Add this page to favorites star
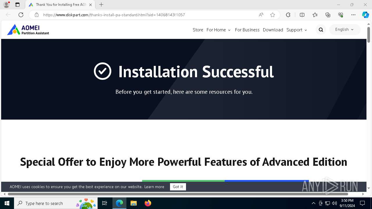 click(273, 15)
